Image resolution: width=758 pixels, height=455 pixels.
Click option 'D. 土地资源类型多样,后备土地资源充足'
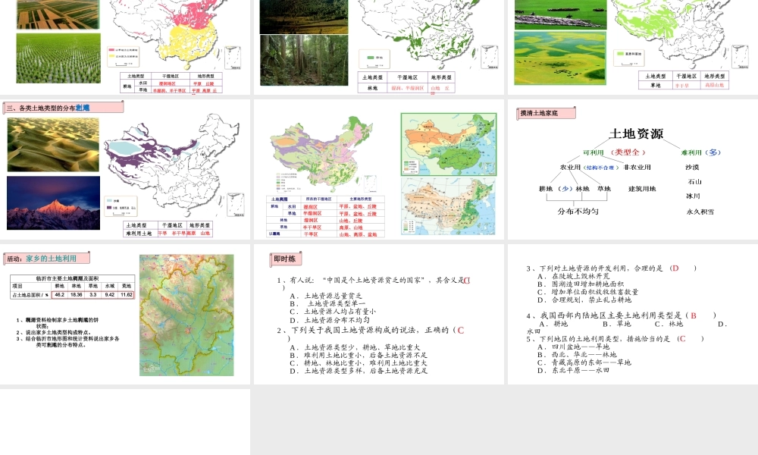pyautogui.click(x=359, y=372)
